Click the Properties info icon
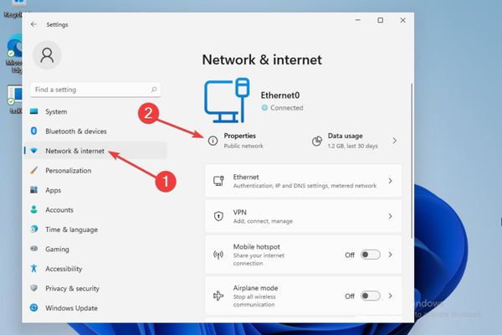 tap(212, 140)
